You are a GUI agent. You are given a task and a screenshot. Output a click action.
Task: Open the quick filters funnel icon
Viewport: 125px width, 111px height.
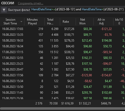pyautogui.click(x=4, y=10)
